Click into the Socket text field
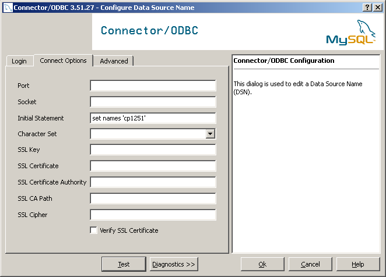This screenshot has height=277, width=386. (x=153, y=102)
